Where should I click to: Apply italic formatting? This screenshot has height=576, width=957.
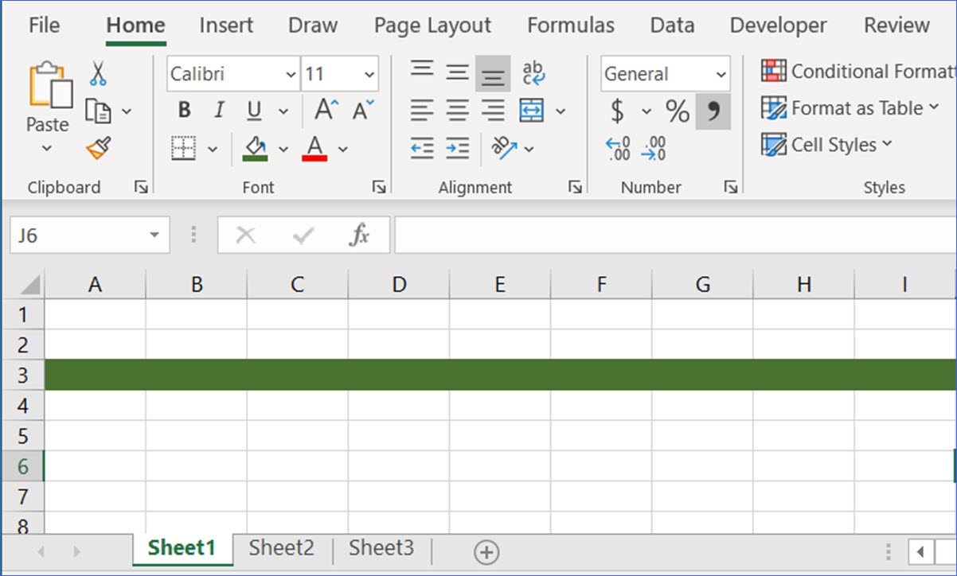(218, 110)
